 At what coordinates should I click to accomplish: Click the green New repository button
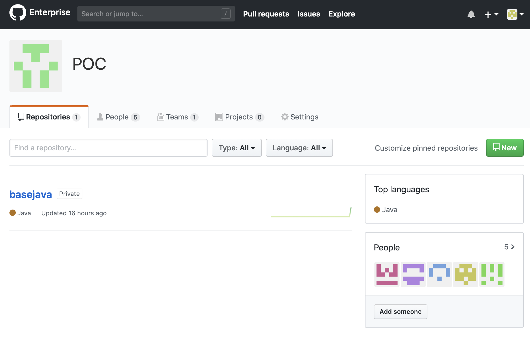coord(505,148)
